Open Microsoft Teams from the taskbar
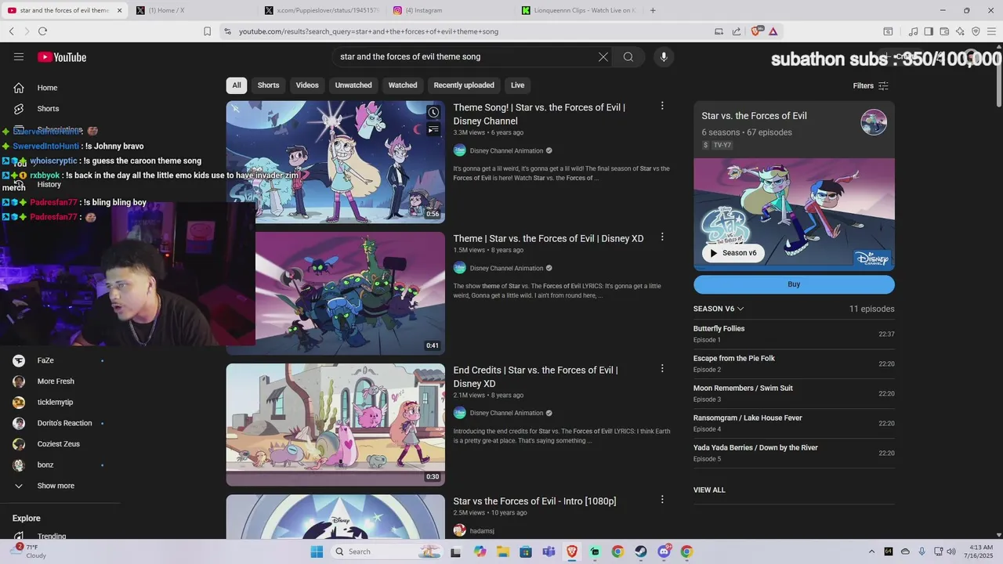The width and height of the screenshot is (1003, 564). tap(549, 551)
